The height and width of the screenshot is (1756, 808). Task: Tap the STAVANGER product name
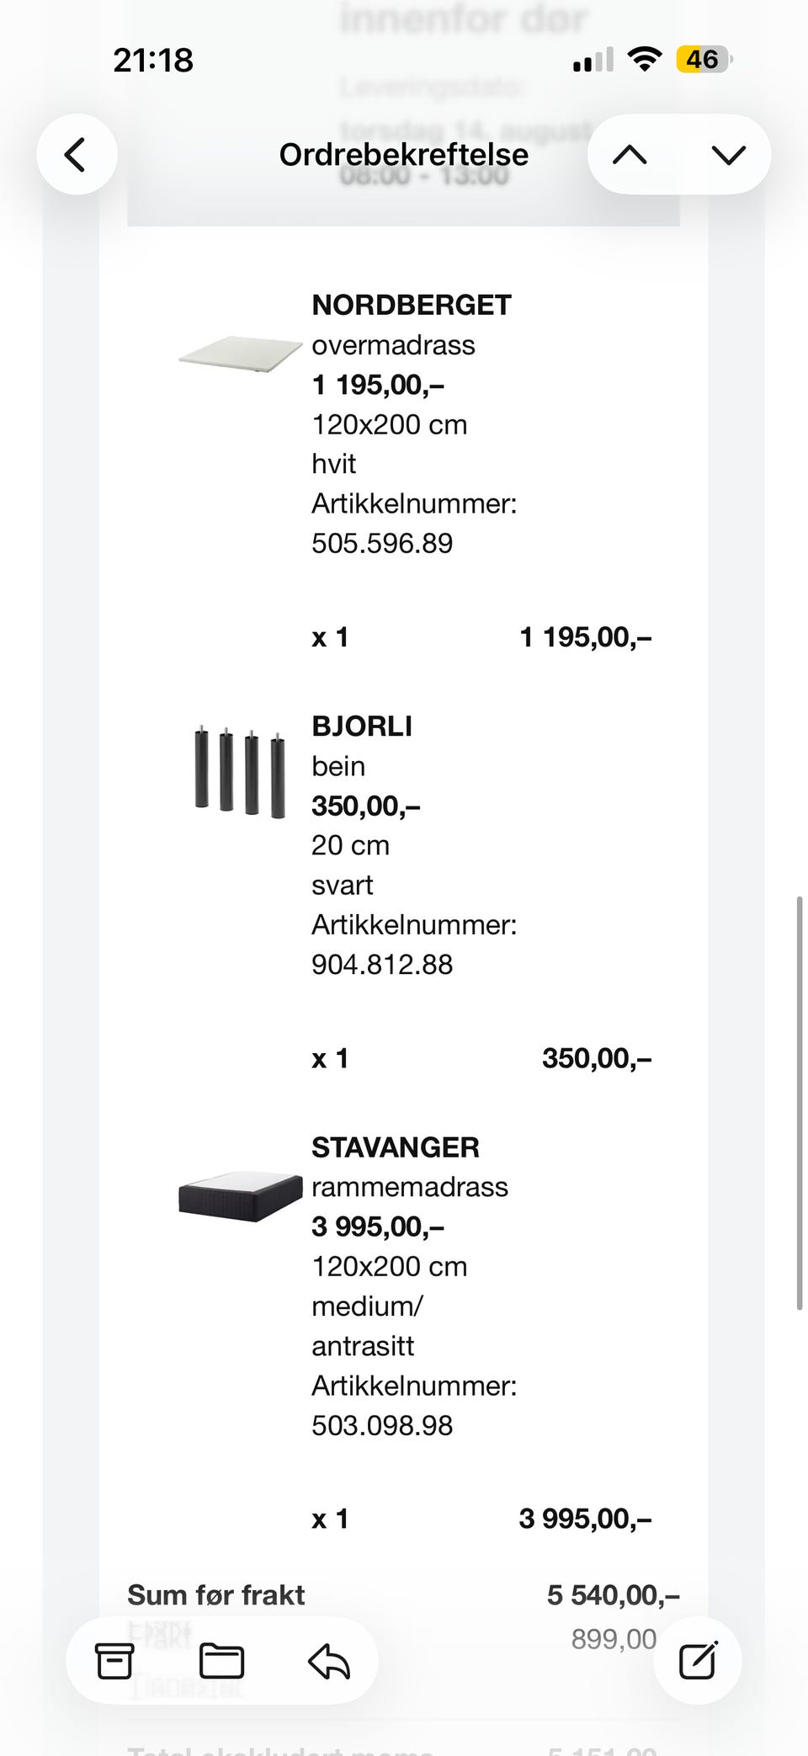coord(396,1147)
